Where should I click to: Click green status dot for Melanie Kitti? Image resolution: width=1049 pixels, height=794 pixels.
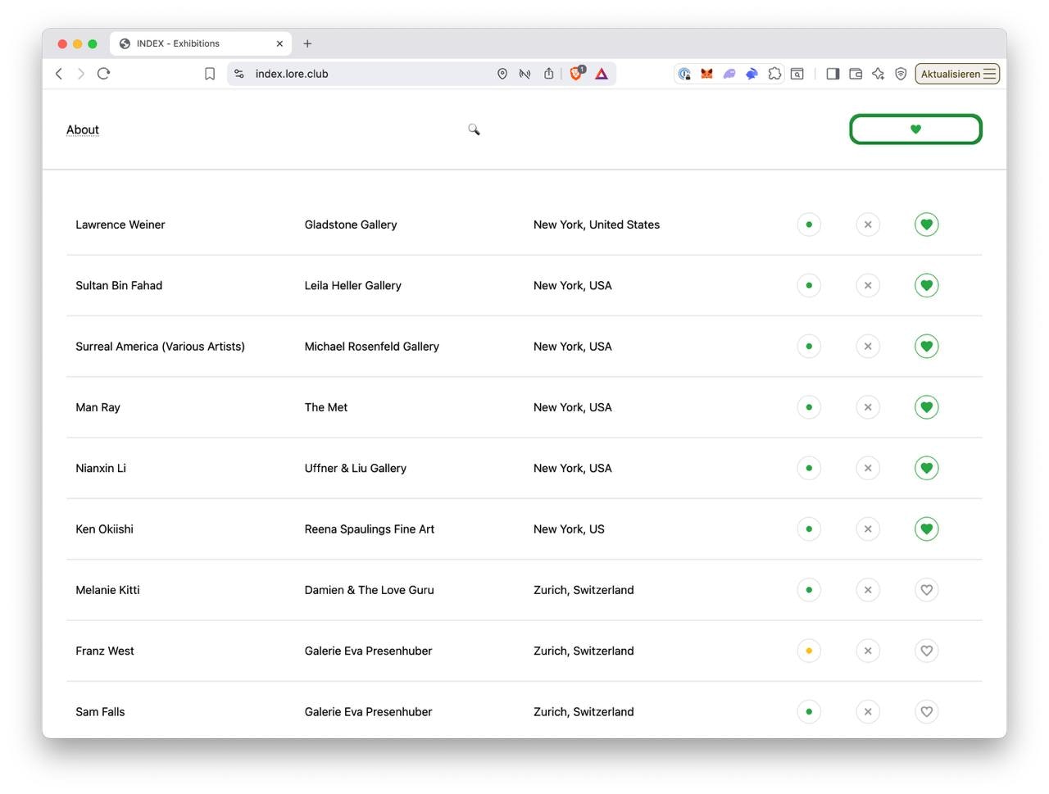click(809, 590)
